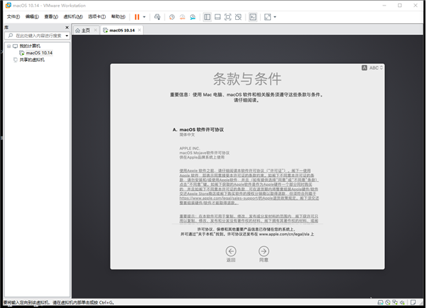Click the macOS 软件许可协议 heading
Image resolution: width=426 pixels, height=308 pixels.
click(x=202, y=130)
